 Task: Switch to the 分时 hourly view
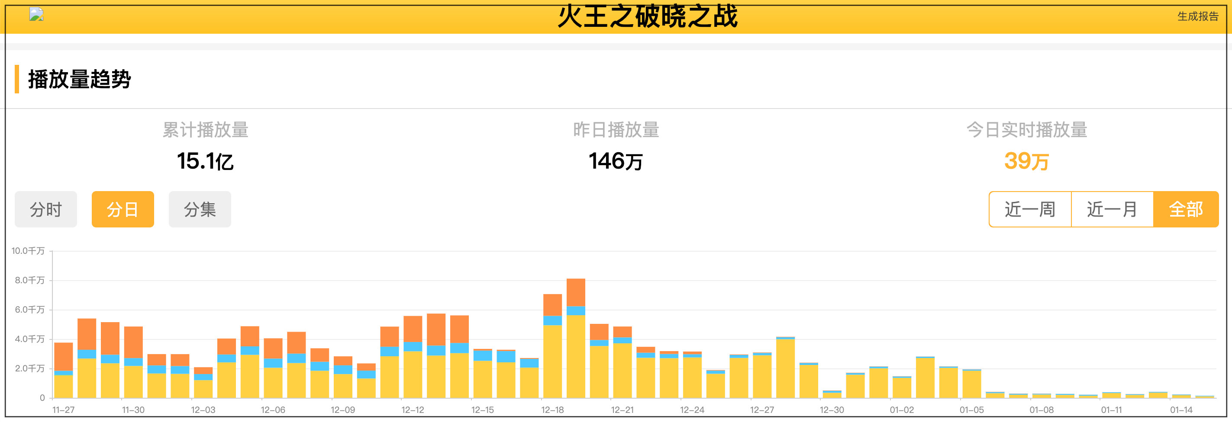(x=45, y=209)
